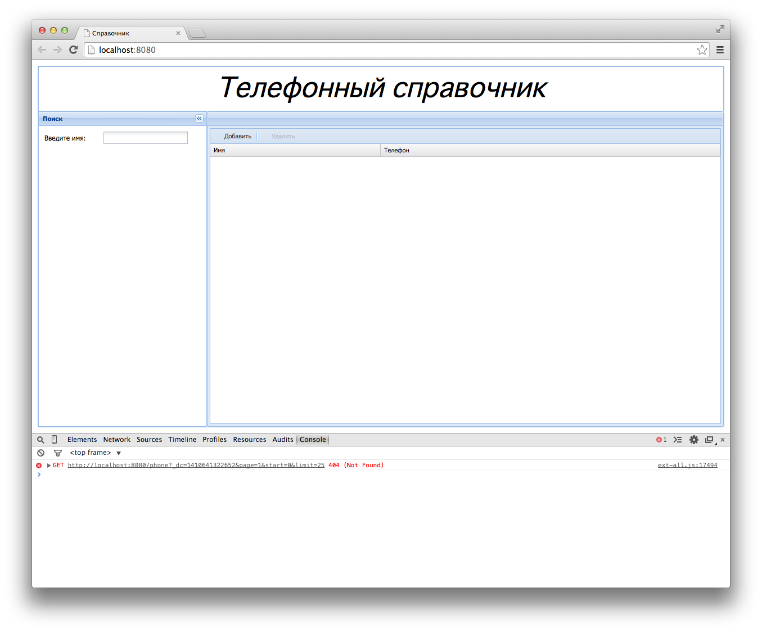Open the DevTools search magnifier icon
Image resolution: width=762 pixels, height=632 pixels.
tap(40, 440)
